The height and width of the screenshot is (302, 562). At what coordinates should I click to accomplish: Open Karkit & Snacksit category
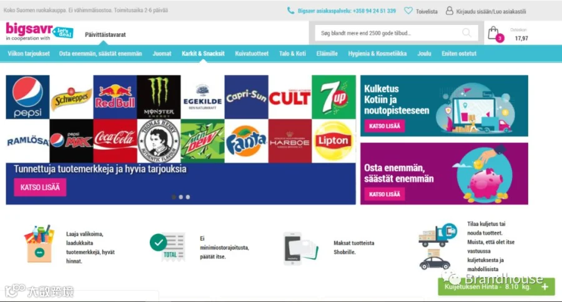click(x=203, y=54)
